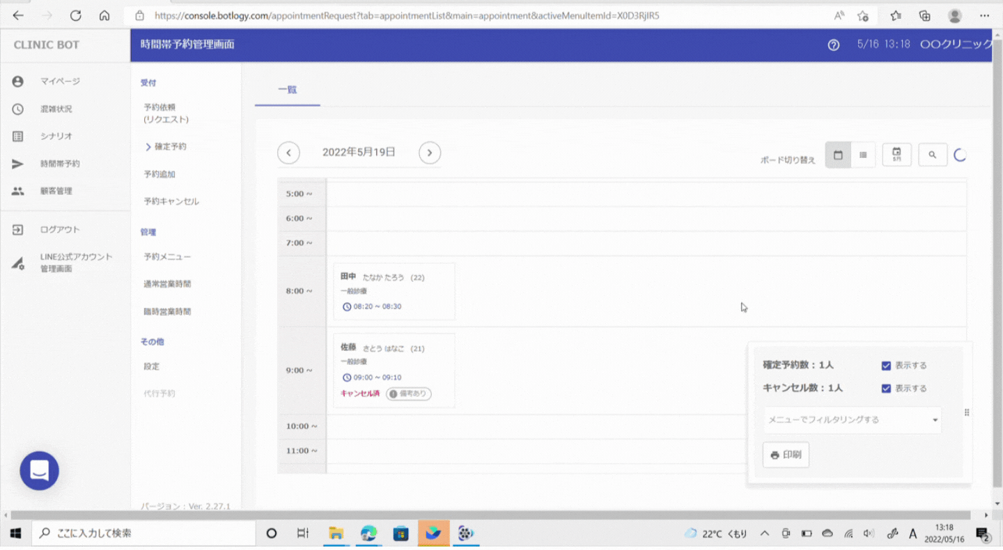The height and width of the screenshot is (550, 1003).
Task: Open the chat support bubble icon
Action: coord(40,471)
